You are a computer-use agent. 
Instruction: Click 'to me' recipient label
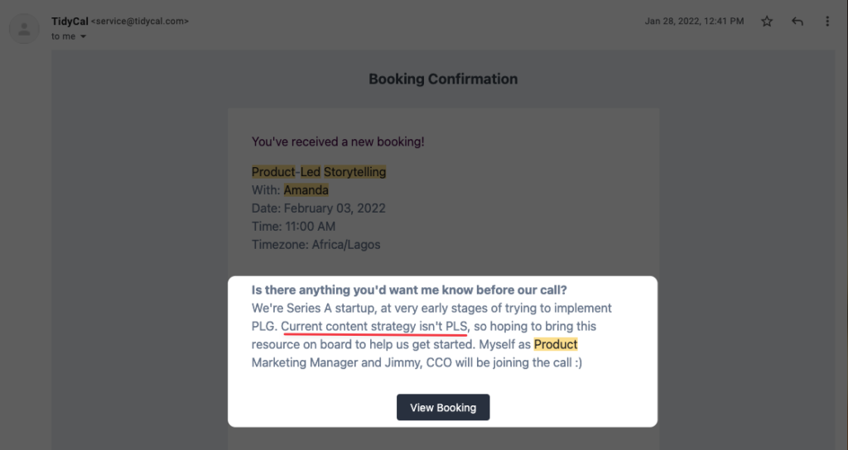click(x=63, y=36)
